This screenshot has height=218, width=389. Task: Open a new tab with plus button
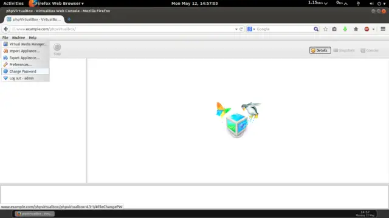69,19
